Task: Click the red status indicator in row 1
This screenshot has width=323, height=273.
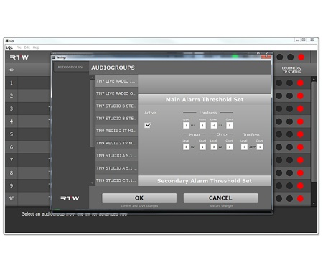Action: [300, 83]
